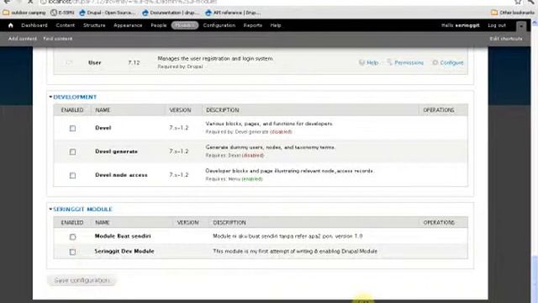Click the Add content shortcut
538x303 pixels.
23,39
